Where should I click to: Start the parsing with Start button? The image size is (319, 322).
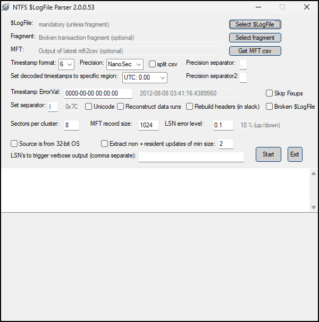268,154
